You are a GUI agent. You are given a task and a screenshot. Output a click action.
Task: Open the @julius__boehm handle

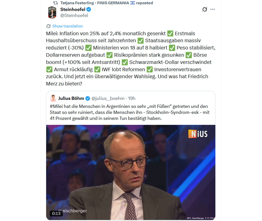108,98
